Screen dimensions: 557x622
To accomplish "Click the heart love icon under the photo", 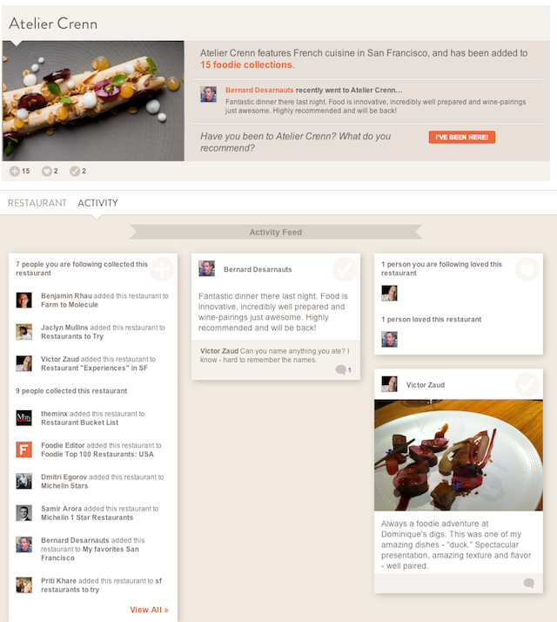I will [x=46, y=171].
